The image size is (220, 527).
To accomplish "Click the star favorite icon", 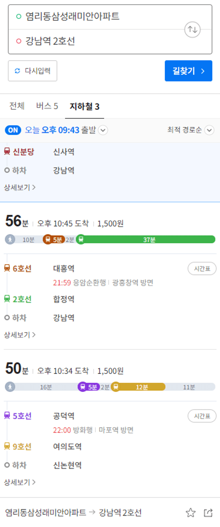I will 190,512.
